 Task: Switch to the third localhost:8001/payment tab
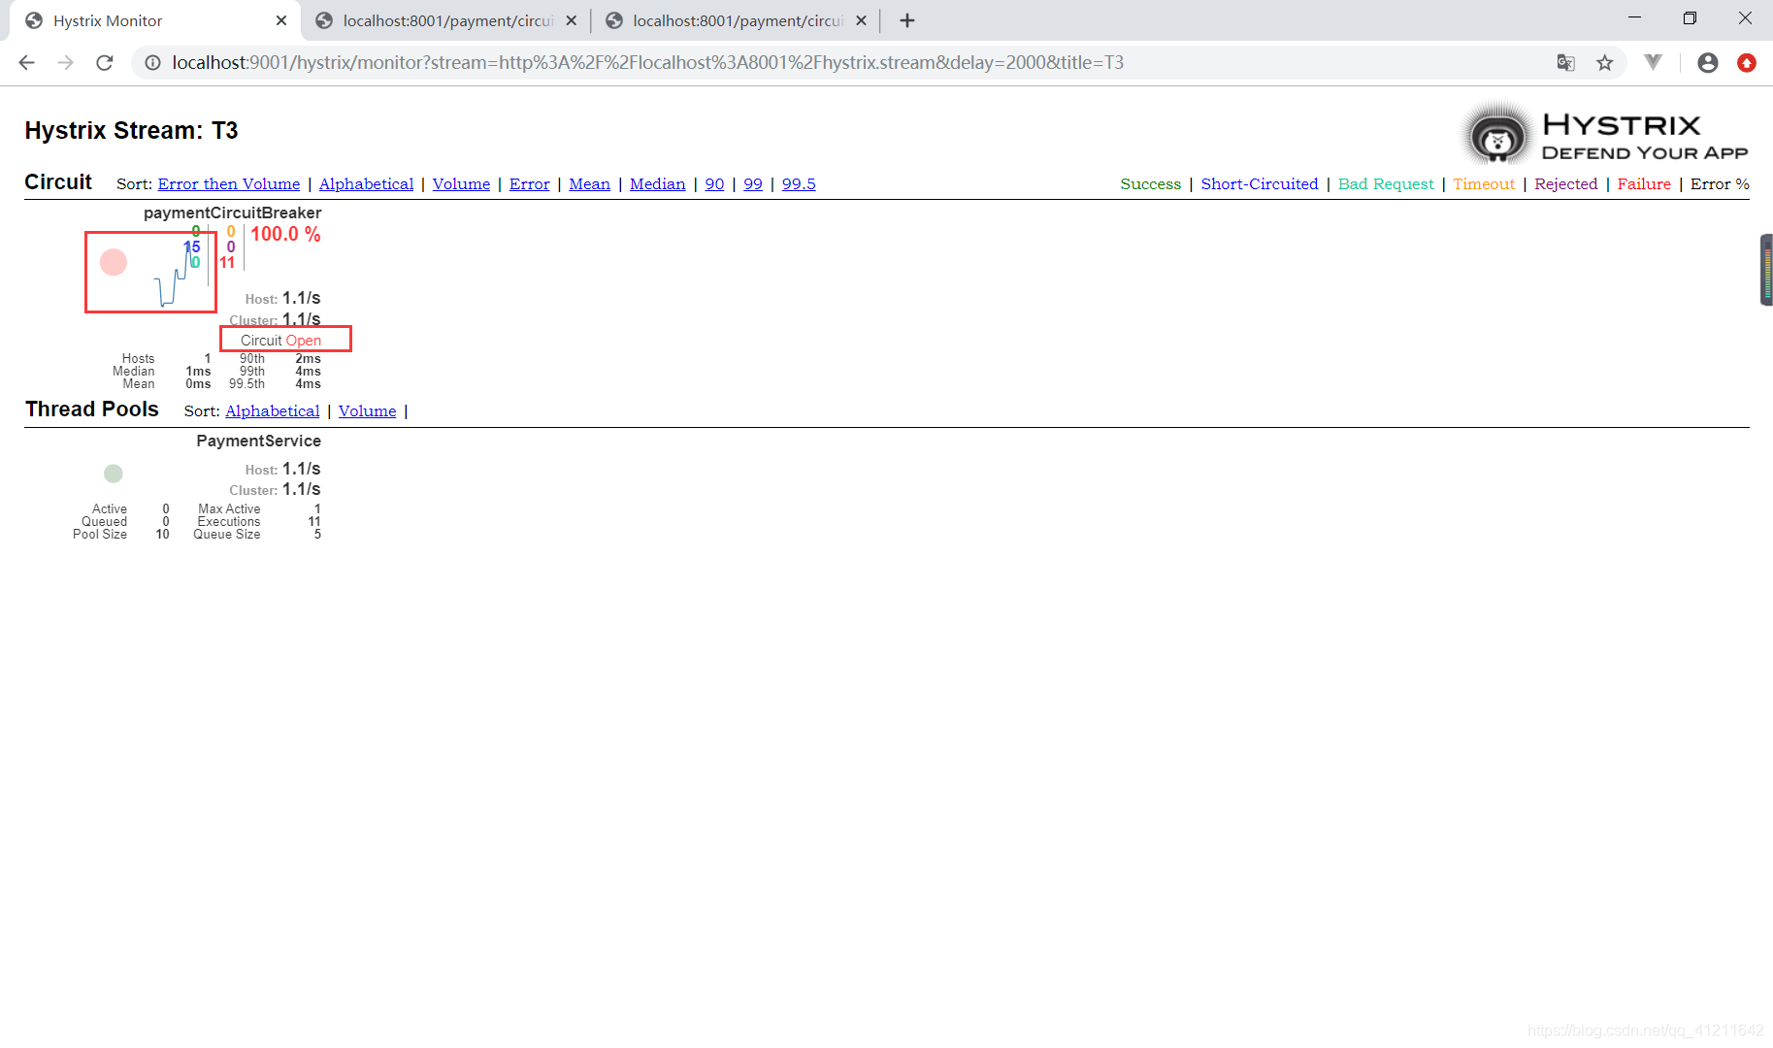point(736,20)
